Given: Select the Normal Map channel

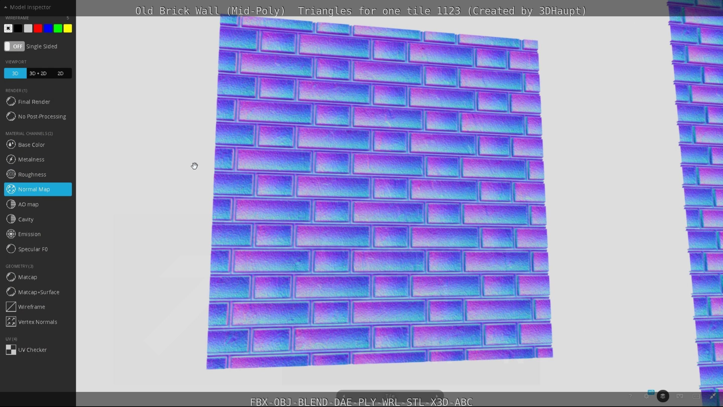Looking at the screenshot, I should pos(38,189).
